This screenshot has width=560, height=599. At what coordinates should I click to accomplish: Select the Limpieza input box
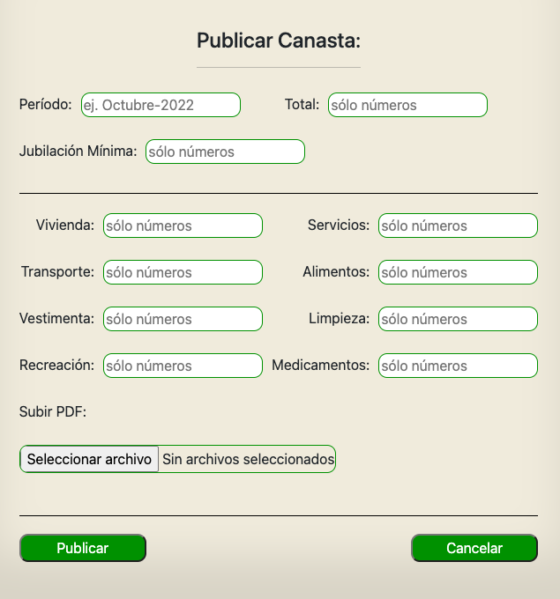459,319
